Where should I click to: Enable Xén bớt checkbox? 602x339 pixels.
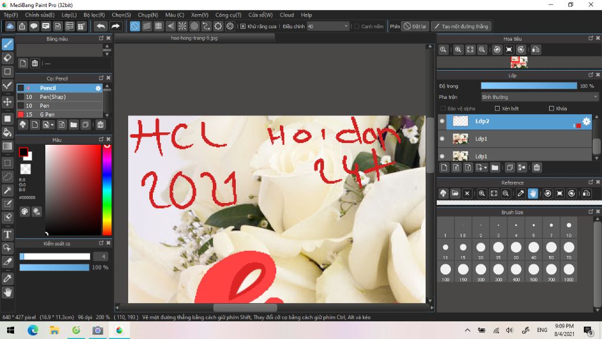coord(497,108)
